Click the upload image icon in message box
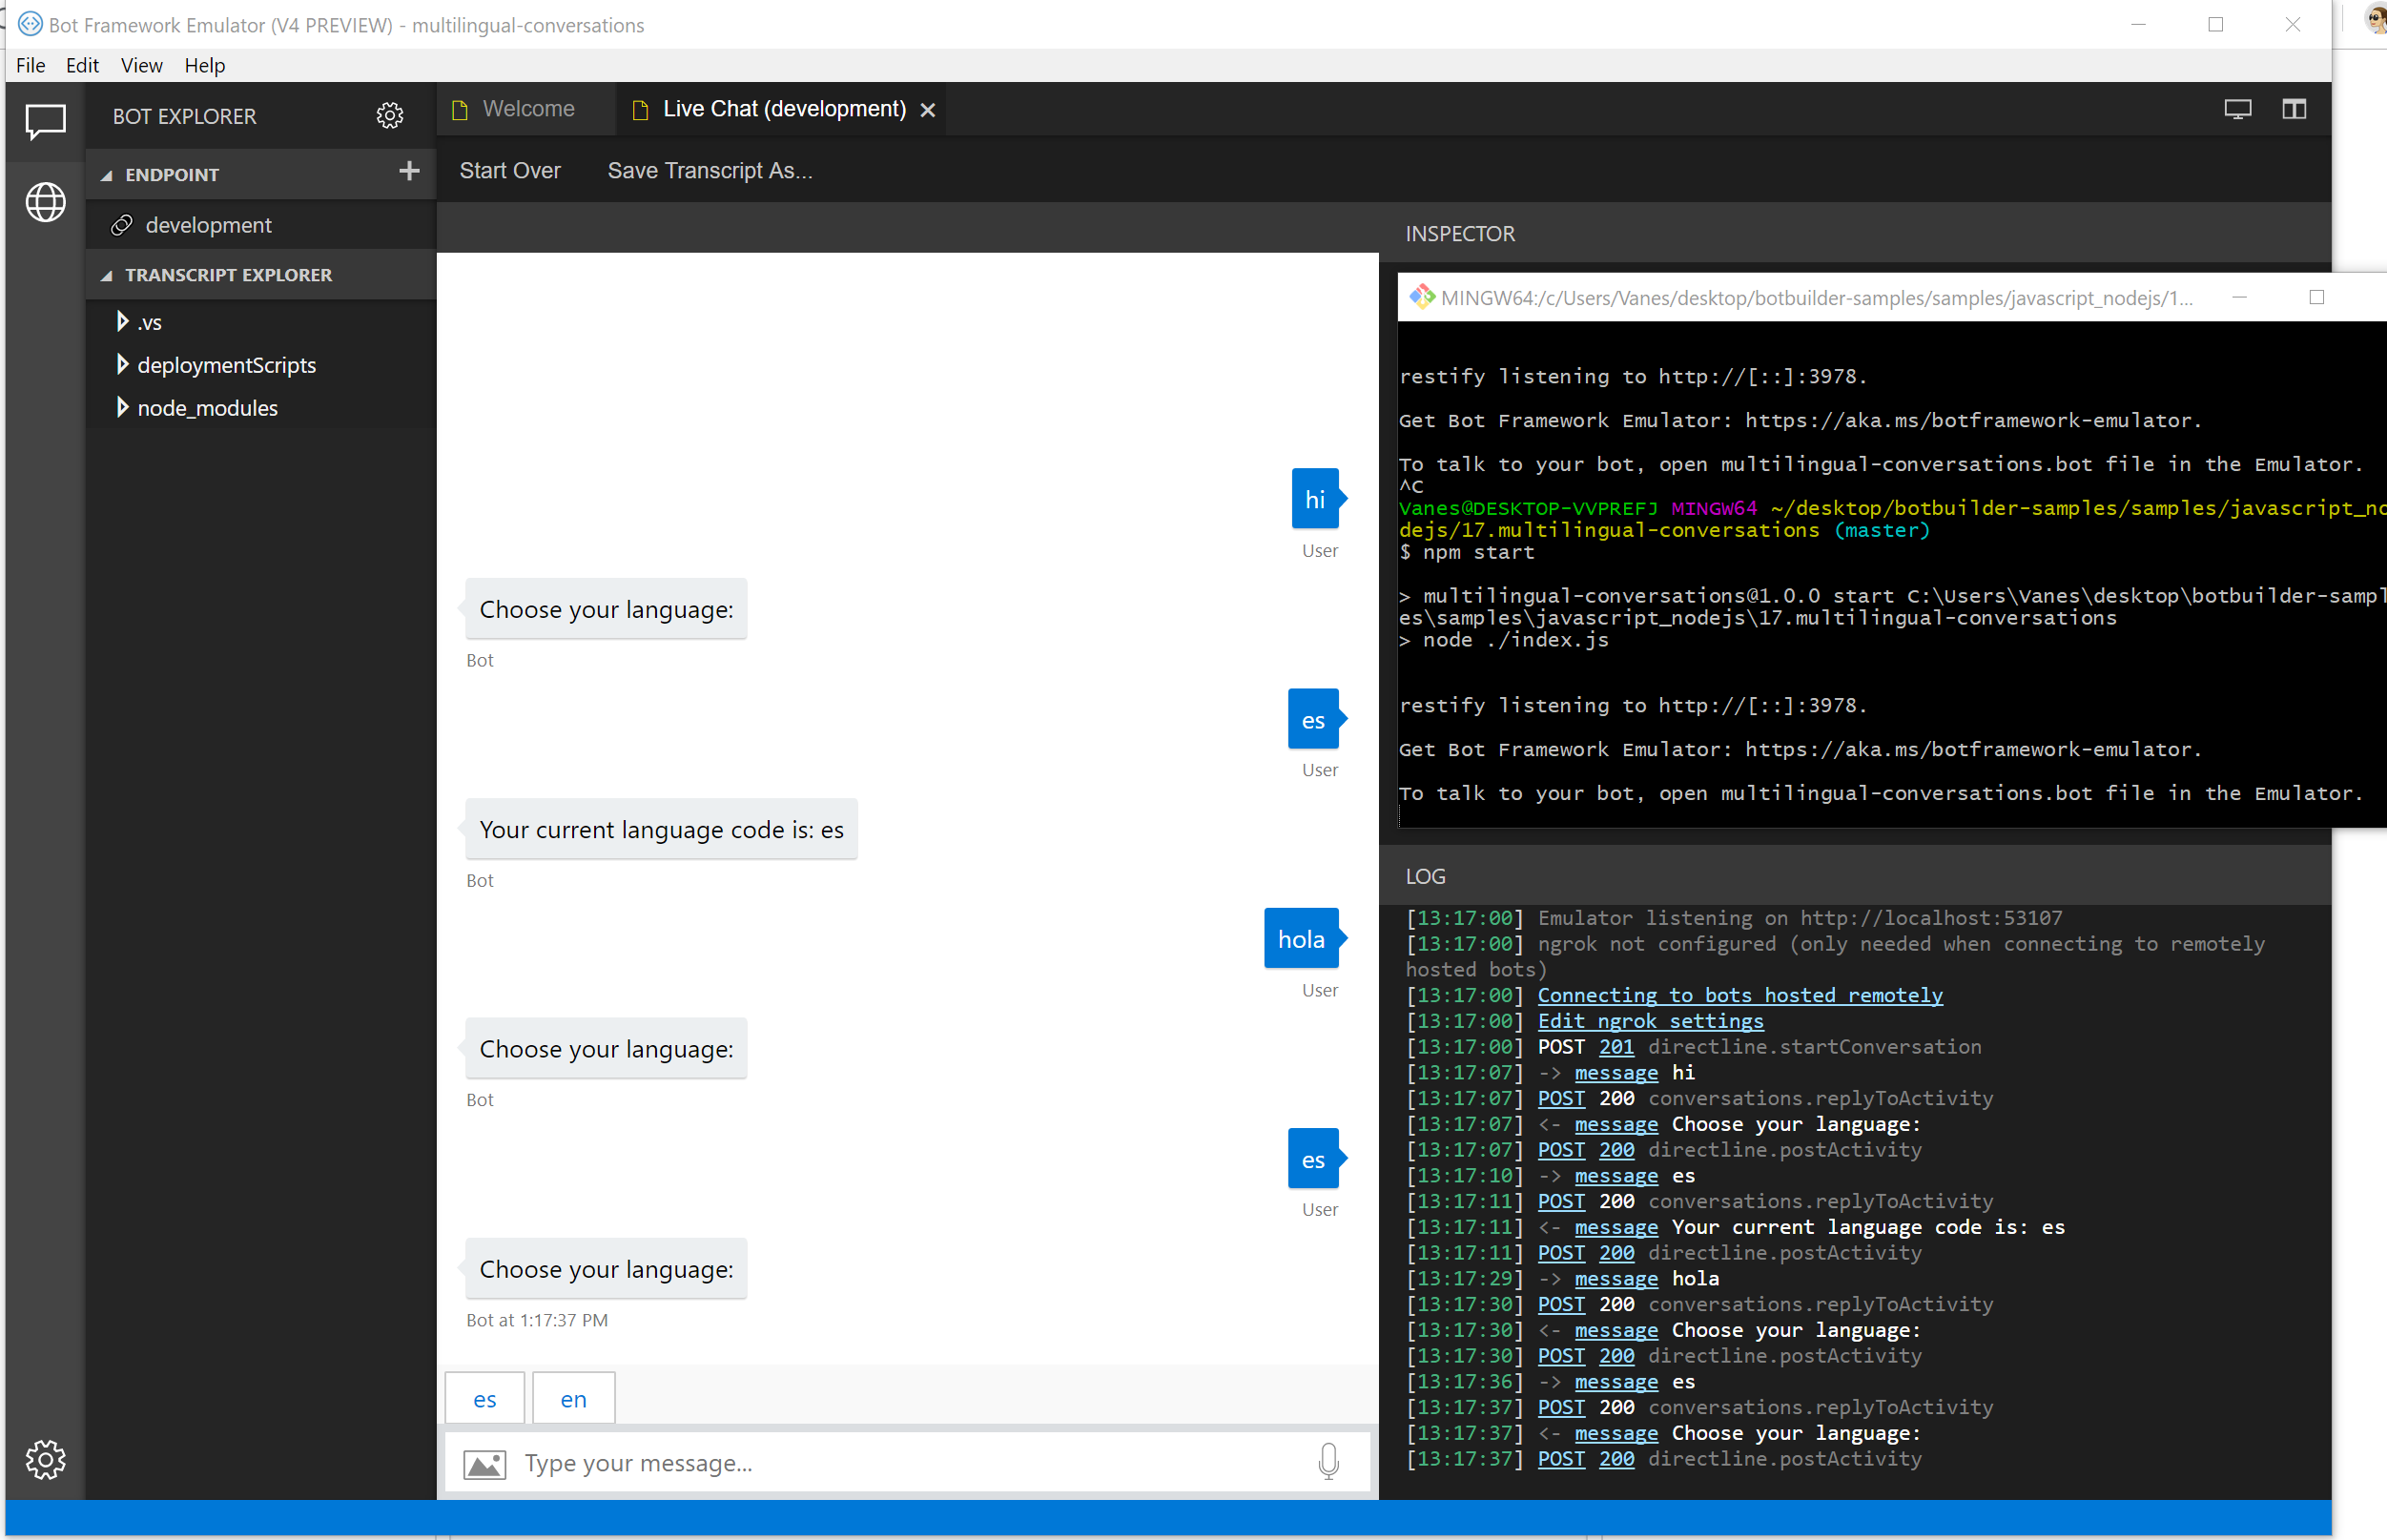 pos(485,1464)
